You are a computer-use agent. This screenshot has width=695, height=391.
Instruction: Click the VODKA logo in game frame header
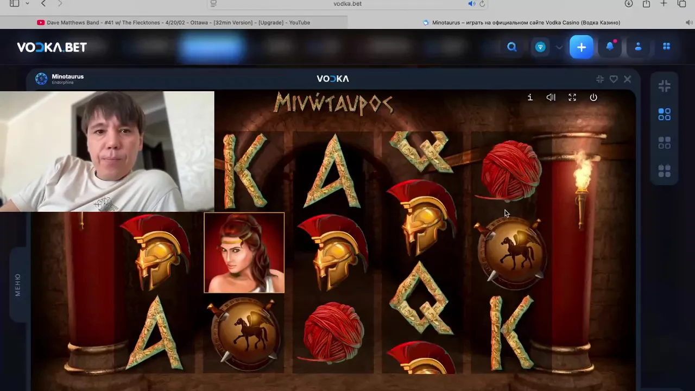pos(333,79)
